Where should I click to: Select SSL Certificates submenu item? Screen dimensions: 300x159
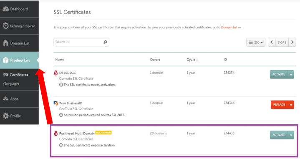(x=15, y=75)
